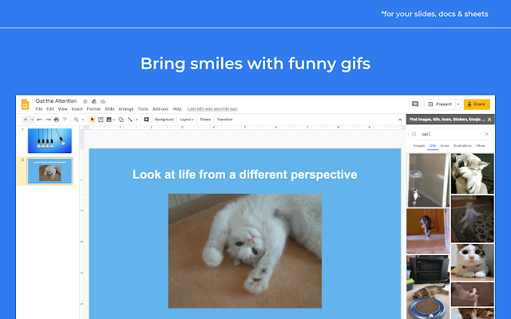This screenshot has height=319, width=511.
Task: Star the Get the Attention presentation
Action: pos(85,101)
